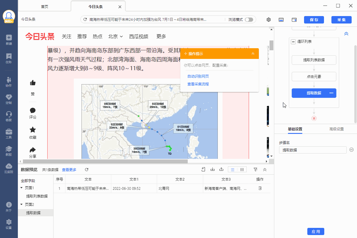This screenshot has width=357, height=238.
Task: Collapse the 循环列表 loop box
Action: (x=293, y=42)
